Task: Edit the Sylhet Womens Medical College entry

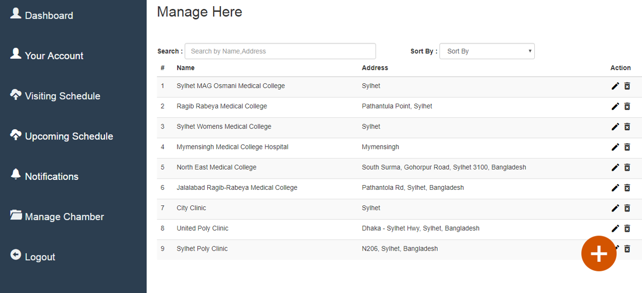Action: pos(615,127)
